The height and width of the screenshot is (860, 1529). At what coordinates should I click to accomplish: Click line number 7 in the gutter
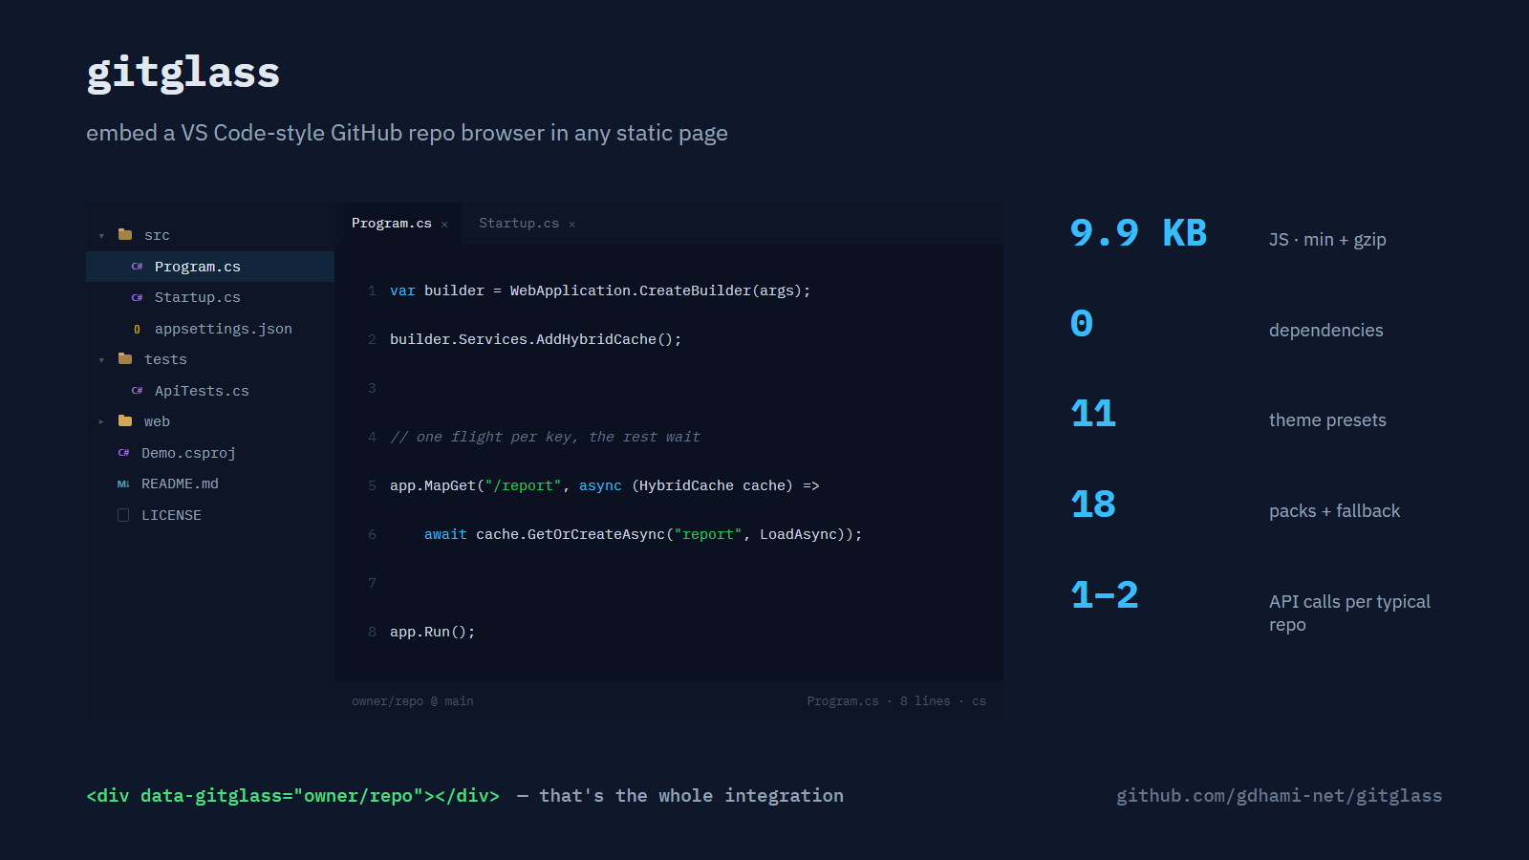point(372,583)
